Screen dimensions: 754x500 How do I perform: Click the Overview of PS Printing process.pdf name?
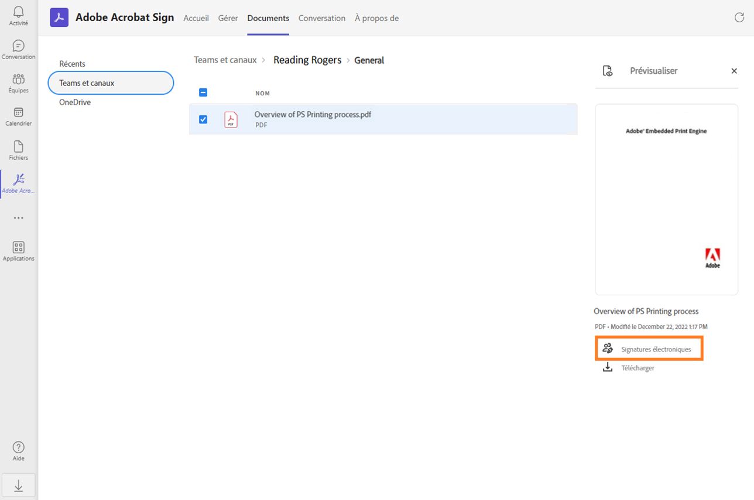[x=313, y=115]
